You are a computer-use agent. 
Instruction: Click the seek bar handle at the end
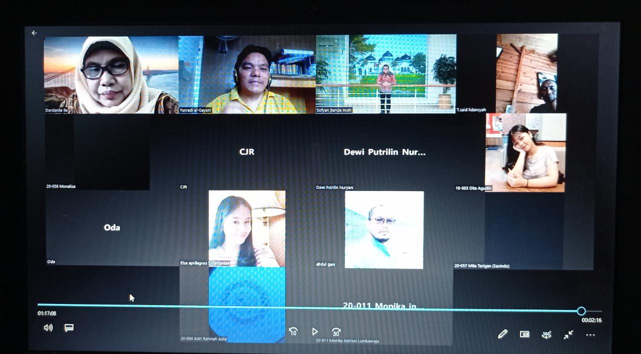tap(581, 311)
